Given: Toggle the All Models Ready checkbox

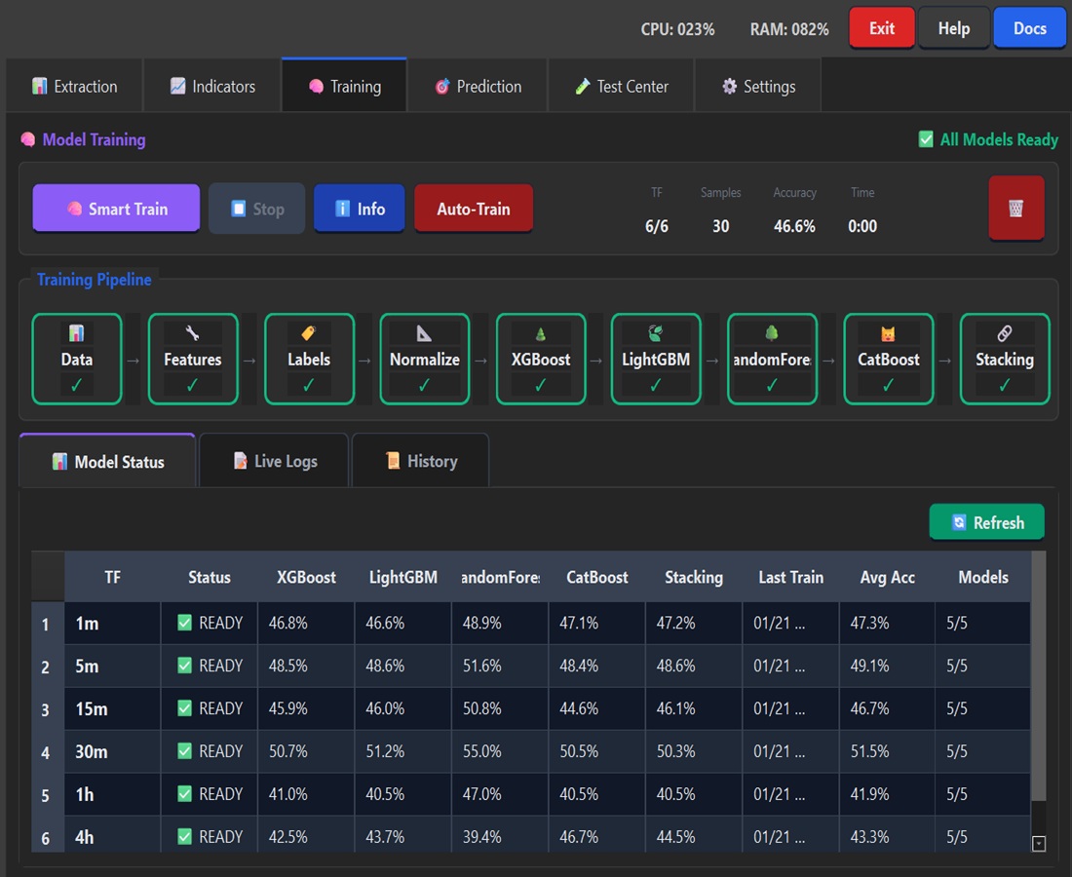Looking at the screenshot, I should 926,139.
